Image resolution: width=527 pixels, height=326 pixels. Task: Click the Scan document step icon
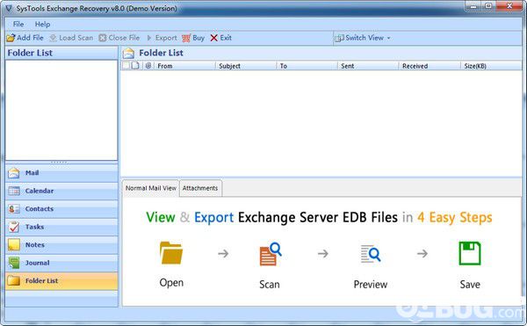click(271, 254)
